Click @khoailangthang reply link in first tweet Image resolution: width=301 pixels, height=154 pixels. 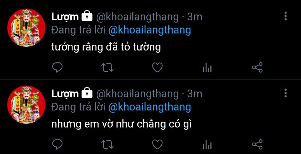tap(150, 31)
